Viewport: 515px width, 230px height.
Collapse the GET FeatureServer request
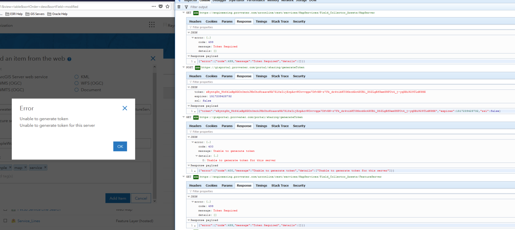183,177
